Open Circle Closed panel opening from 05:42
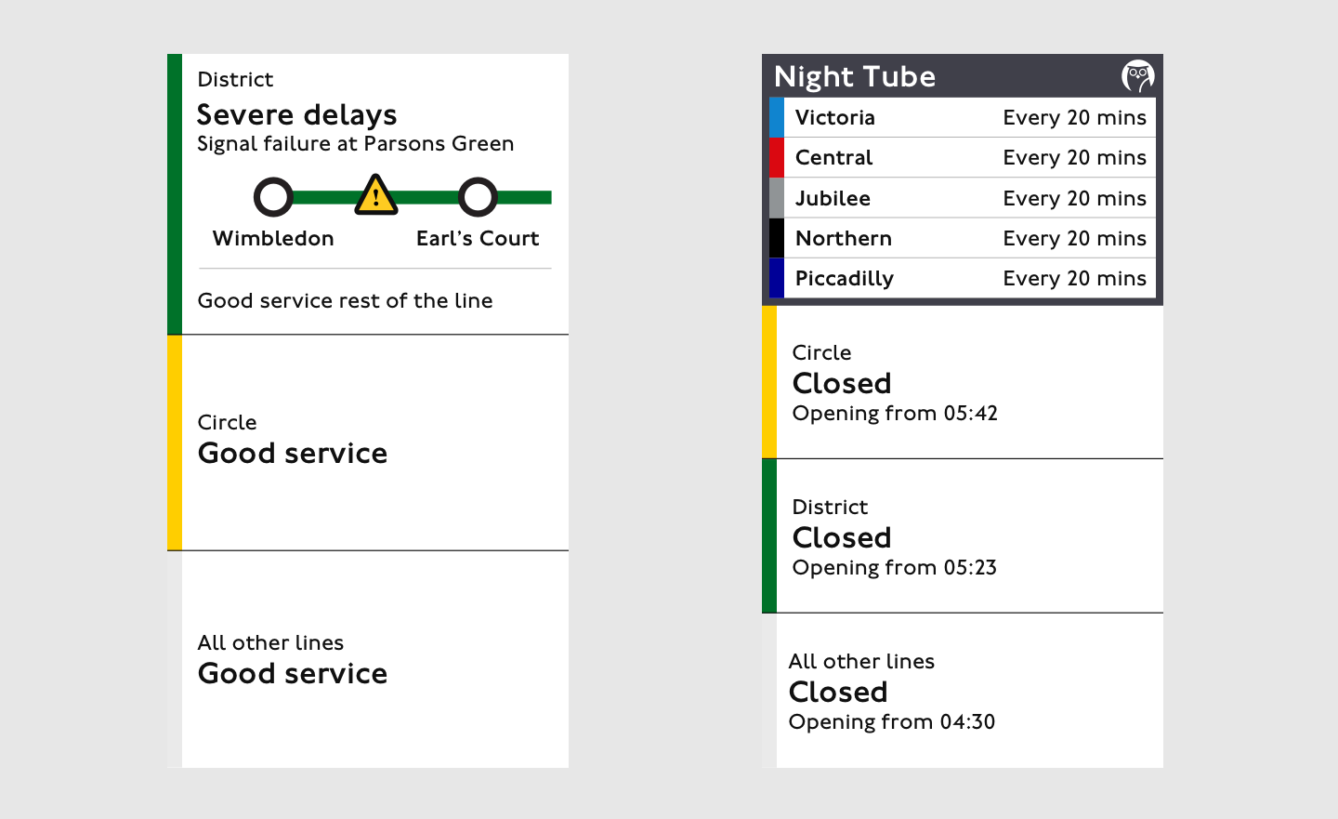Viewport: 1338px width, 819px height. [x=963, y=382]
